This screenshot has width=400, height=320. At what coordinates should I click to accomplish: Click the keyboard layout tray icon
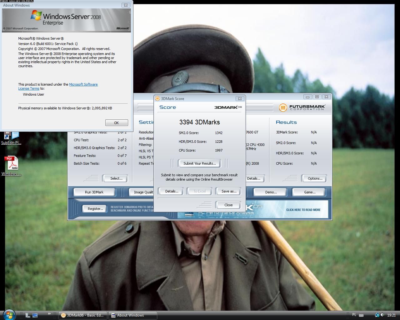coord(361,315)
